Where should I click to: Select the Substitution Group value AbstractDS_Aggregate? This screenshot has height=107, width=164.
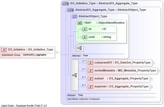(x=34, y=55)
